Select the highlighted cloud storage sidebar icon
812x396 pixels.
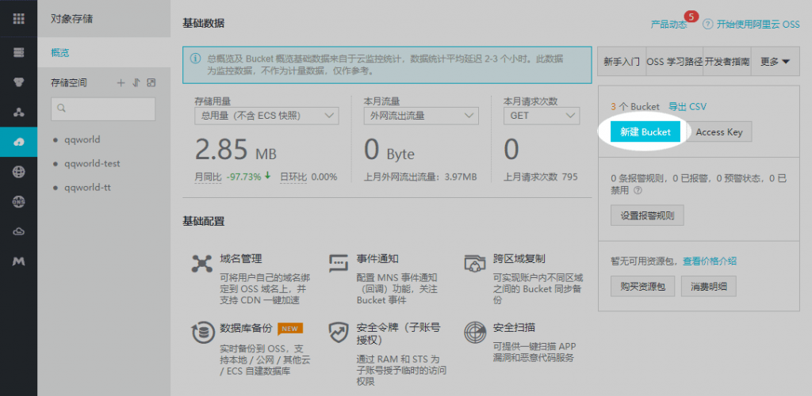tap(18, 142)
